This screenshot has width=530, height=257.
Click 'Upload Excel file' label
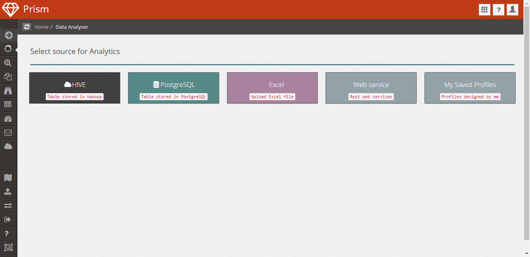(x=272, y=97)
